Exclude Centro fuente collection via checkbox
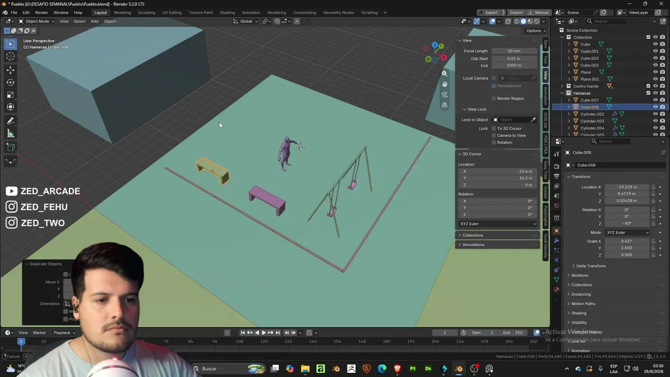The image size is (670, 377). [x=649, y=86]
